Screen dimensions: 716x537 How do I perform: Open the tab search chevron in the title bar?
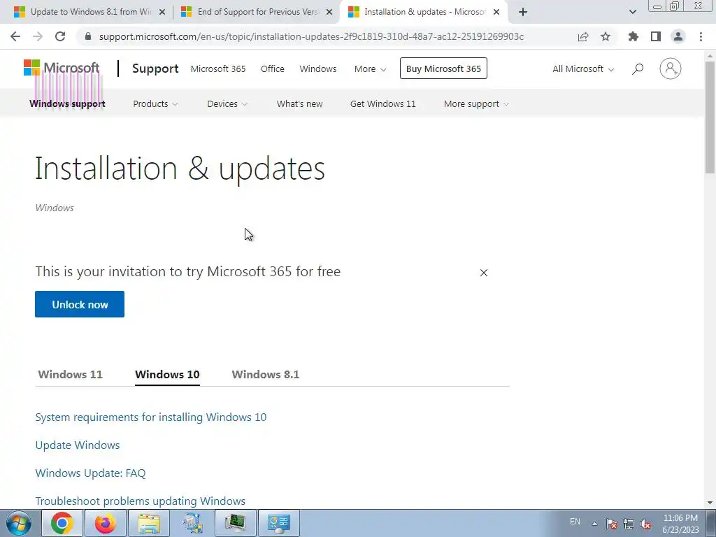632,12
